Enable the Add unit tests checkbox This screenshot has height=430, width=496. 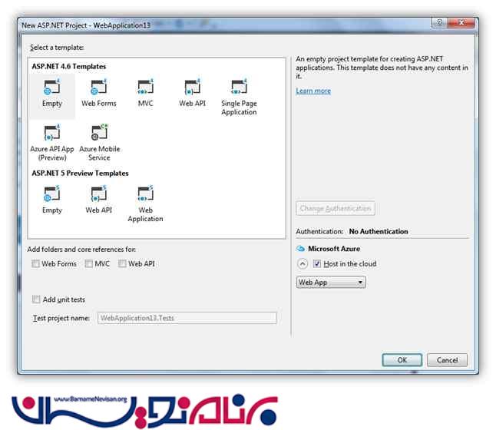(36, 299)
